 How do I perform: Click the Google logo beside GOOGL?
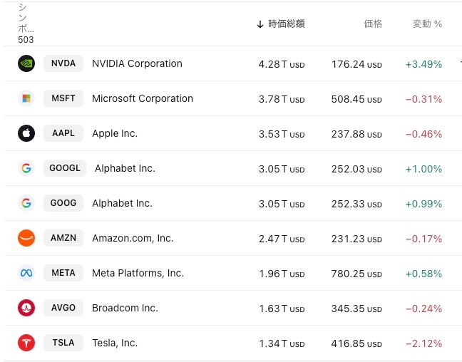[x=26, y=168]
